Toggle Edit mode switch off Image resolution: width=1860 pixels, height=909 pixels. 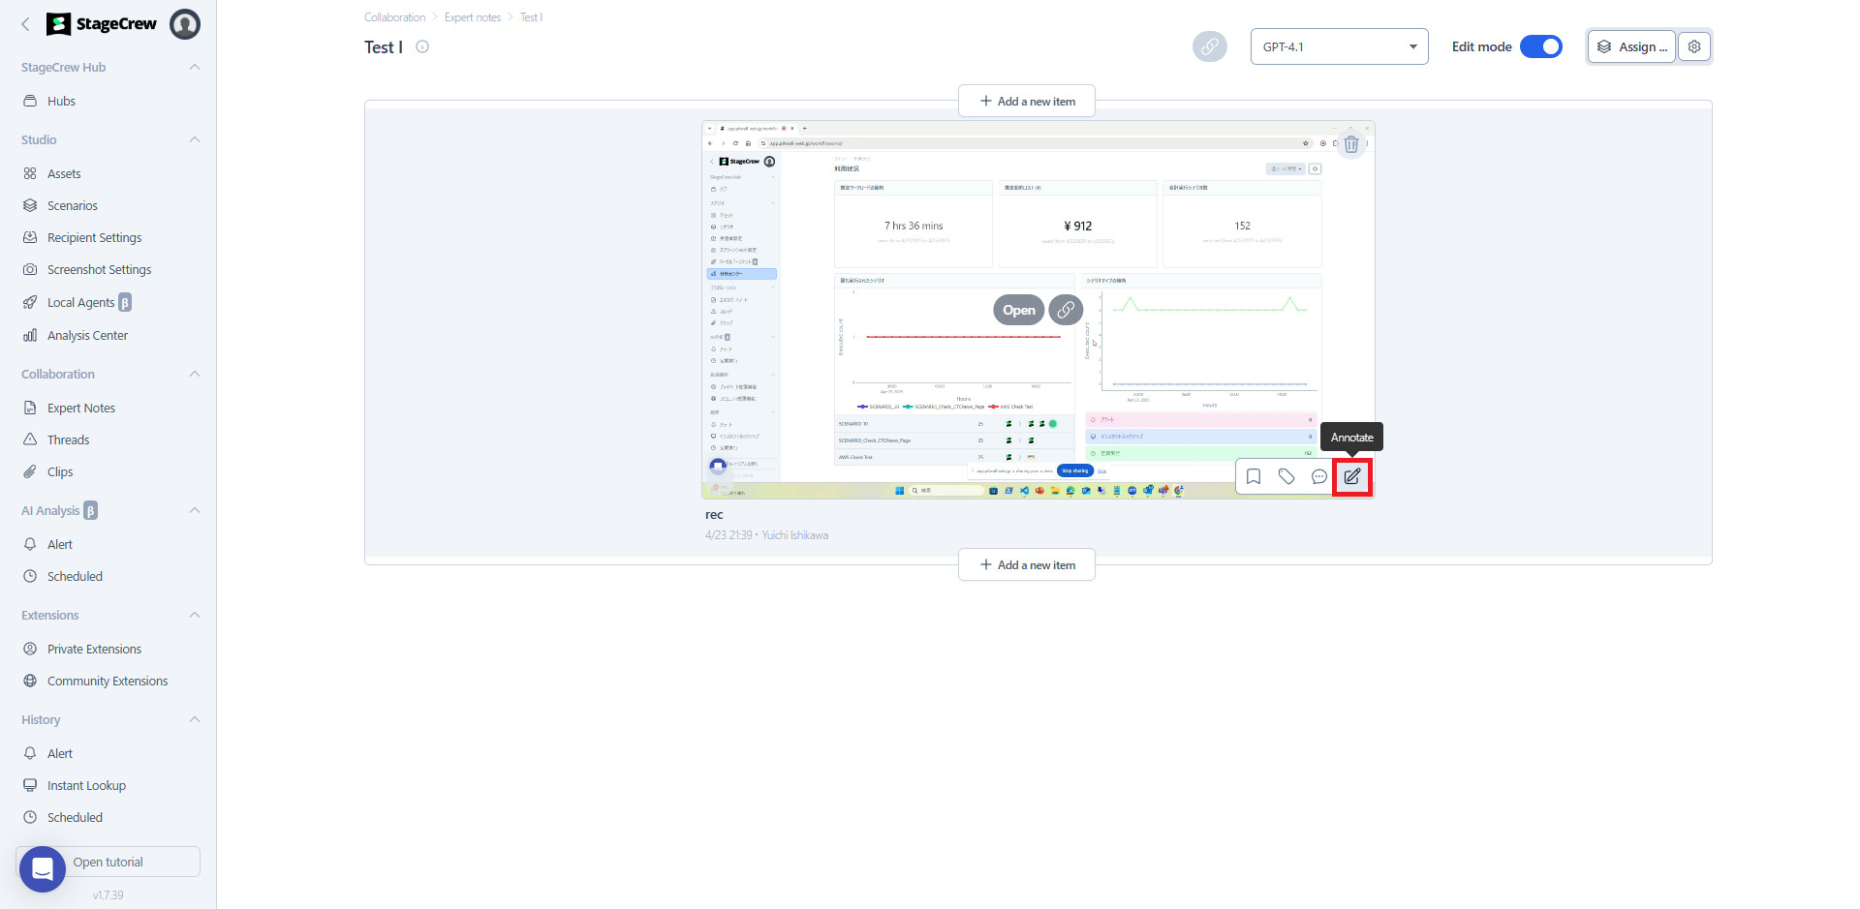coord(1540,46)
